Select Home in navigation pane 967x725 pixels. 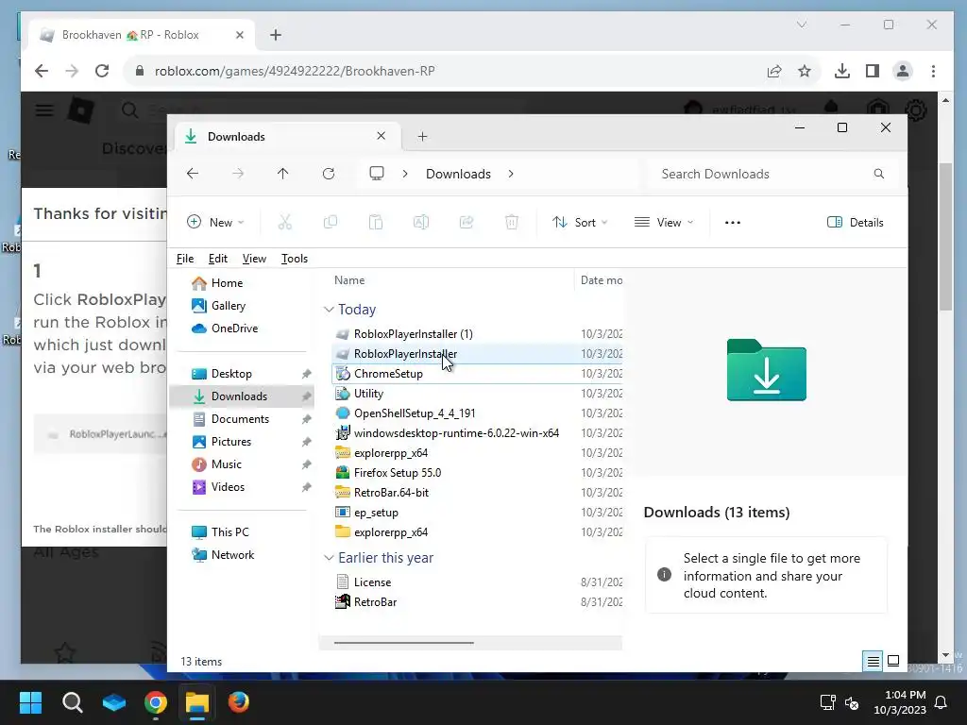click(218, 283)
